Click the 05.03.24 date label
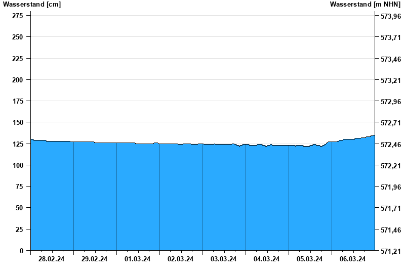405x278 pixels. coord(310,259)
